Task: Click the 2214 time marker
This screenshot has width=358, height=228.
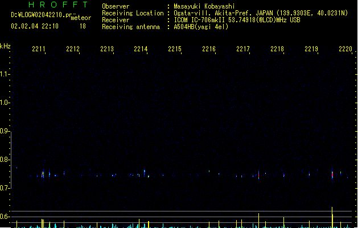Action: tap(141, 49)
